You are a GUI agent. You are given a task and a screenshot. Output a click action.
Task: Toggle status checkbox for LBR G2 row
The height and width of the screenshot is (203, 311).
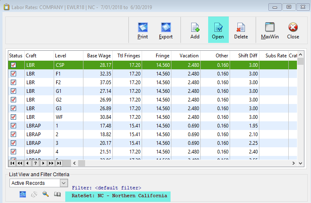[x=14, y=99]
